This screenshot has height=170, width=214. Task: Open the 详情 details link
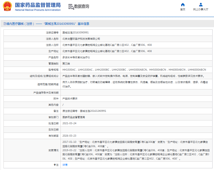pos(65,165)
